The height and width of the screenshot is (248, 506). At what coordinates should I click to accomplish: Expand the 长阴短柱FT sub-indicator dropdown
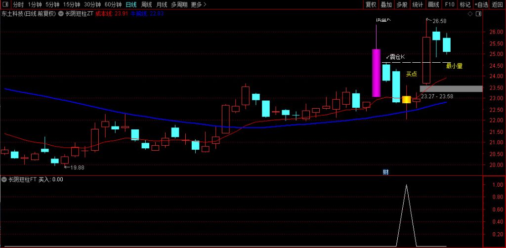tap(4, 180)
